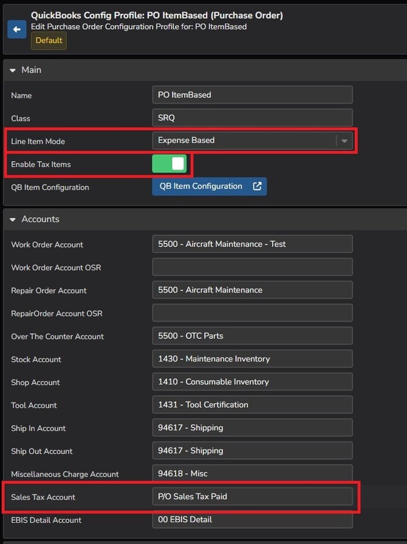The width and height of the screenshot is (407, 544).
Task: Click EBIS Detail Account field
Action: tap(252, 519)
